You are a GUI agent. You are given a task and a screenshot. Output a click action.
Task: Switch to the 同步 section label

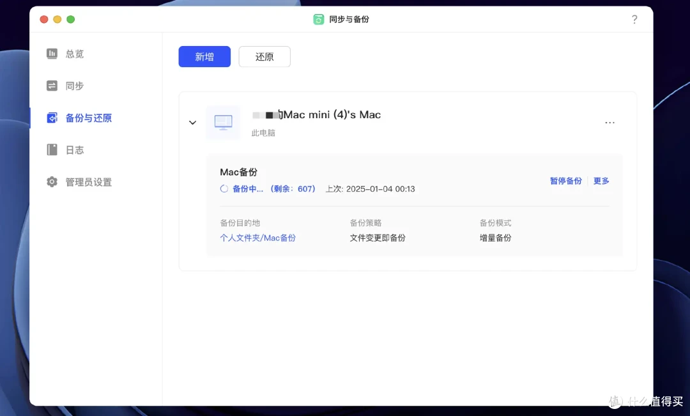click(x=74, y=86)
